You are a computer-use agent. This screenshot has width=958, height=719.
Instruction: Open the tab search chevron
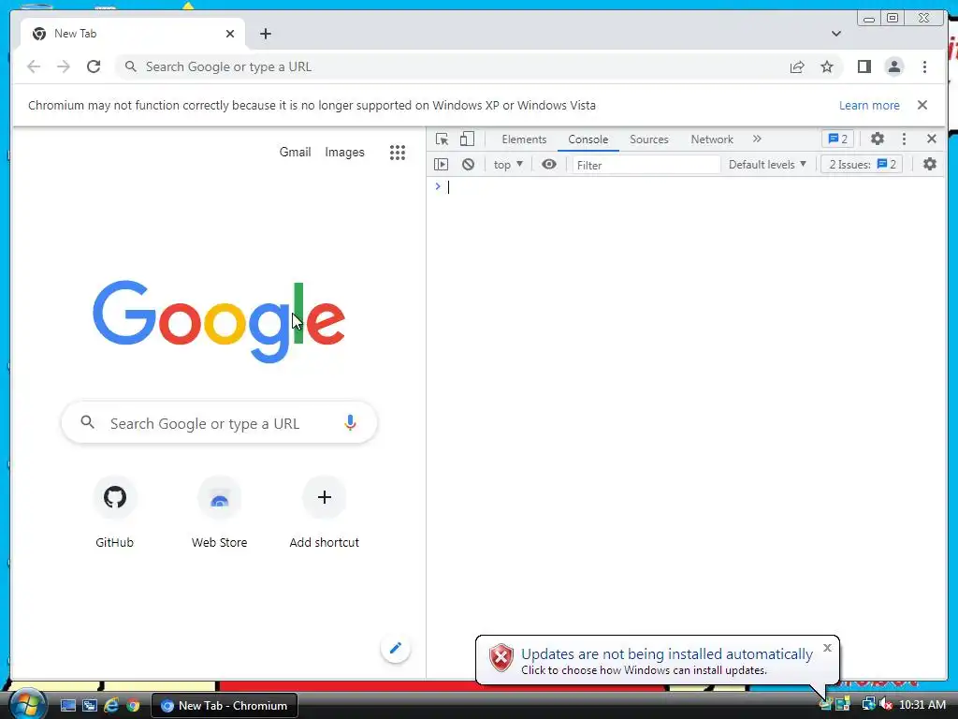[x=835, y=34]
